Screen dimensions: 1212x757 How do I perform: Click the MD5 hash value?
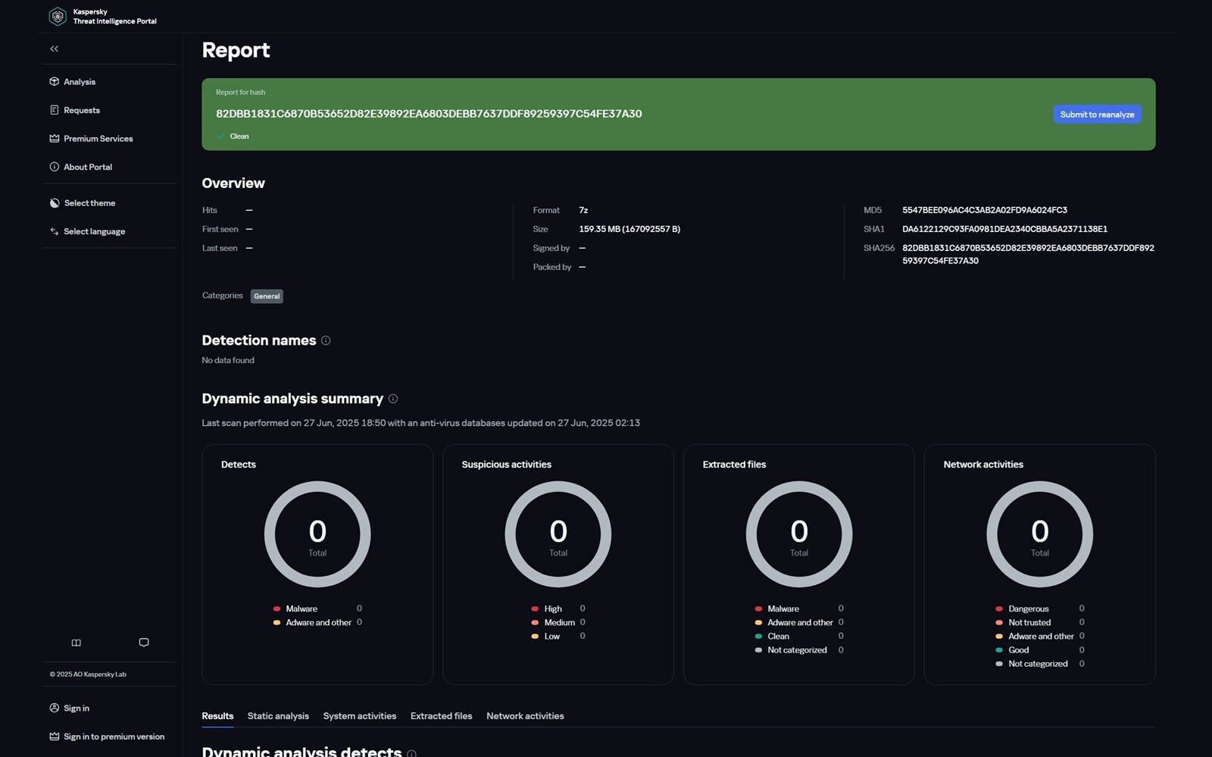pos(985,210)
